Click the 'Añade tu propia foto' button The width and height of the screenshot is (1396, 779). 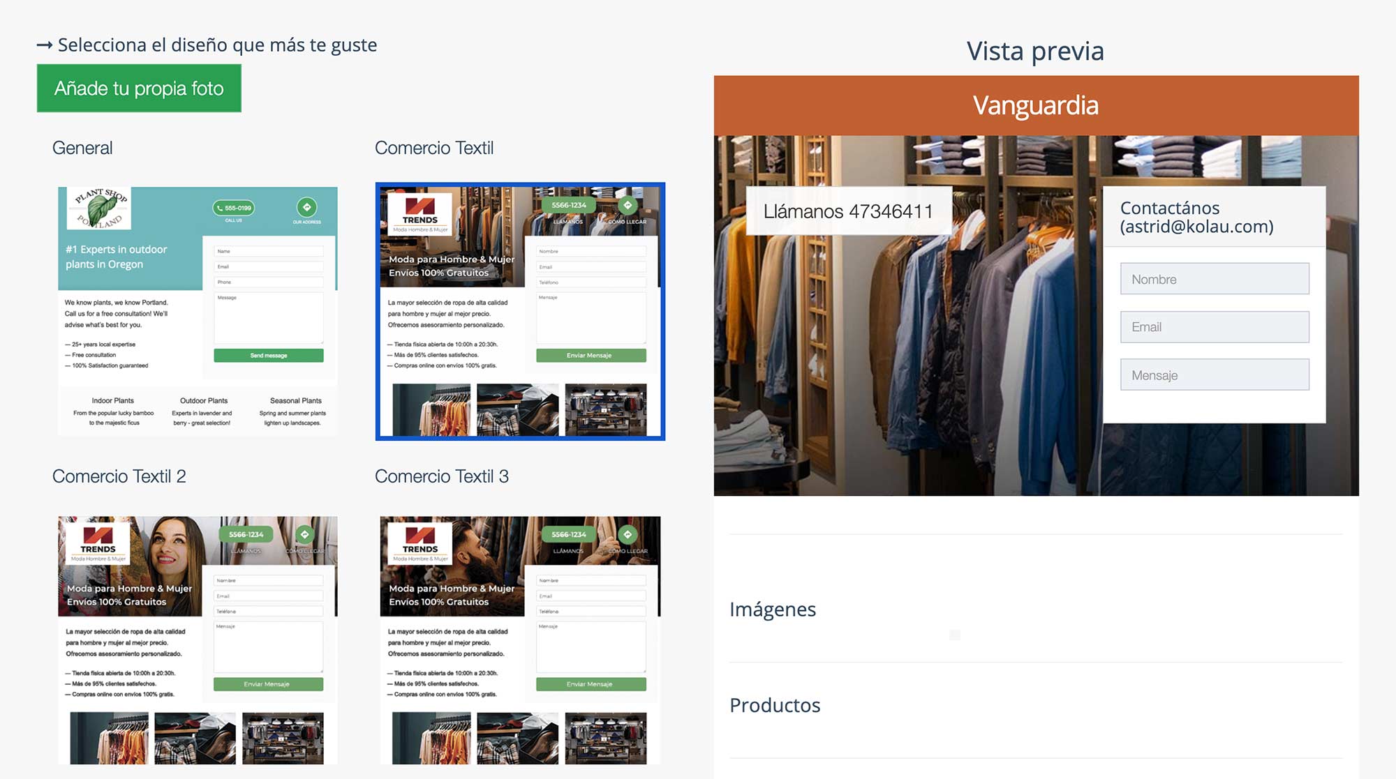(139, 89)
